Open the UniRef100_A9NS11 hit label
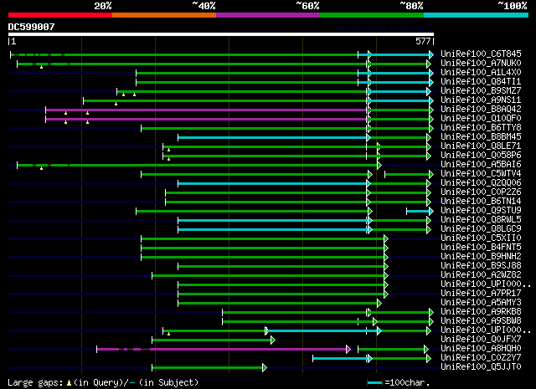The image size is (536, 389). [481, 100]
